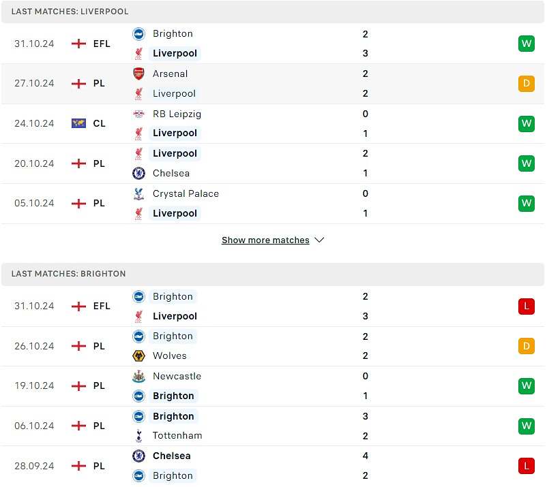Image resolution: width=547 pixels, height=487 pixels.
Task: Click the RB Leipzig club logo
Action: pyautogui.click(x=138, y=114)
